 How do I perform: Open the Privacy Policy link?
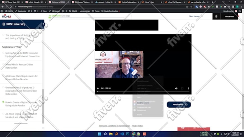pos(137,126)
